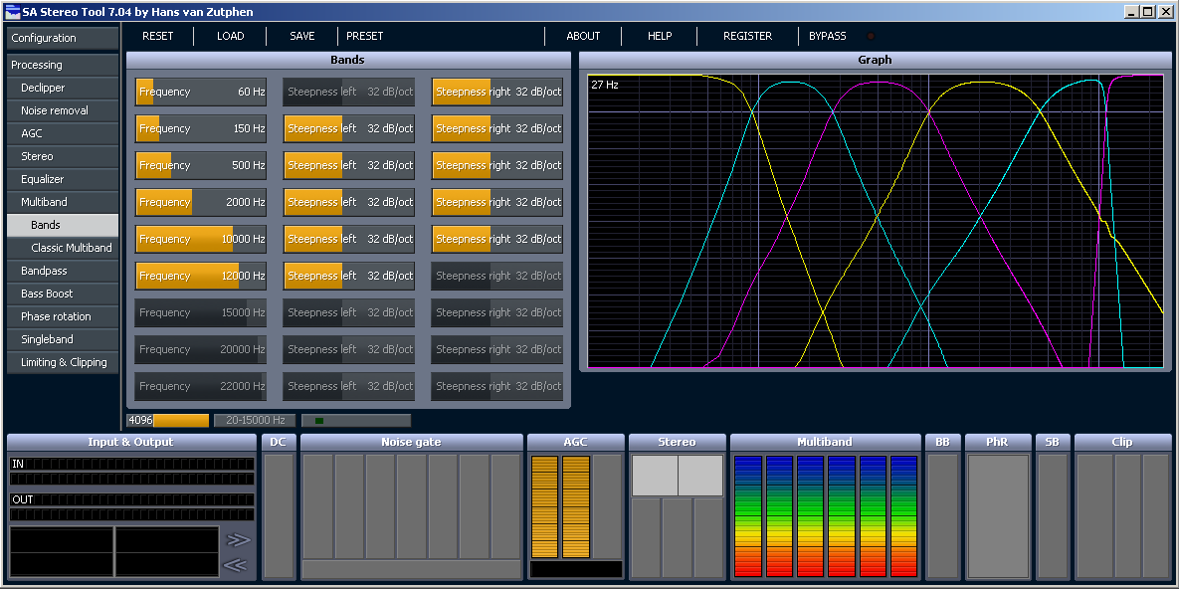This screenshot has height=589, width=1179.
Task: Adjust Steepness right for the 2000 Hz band
Action: (497, 202)
